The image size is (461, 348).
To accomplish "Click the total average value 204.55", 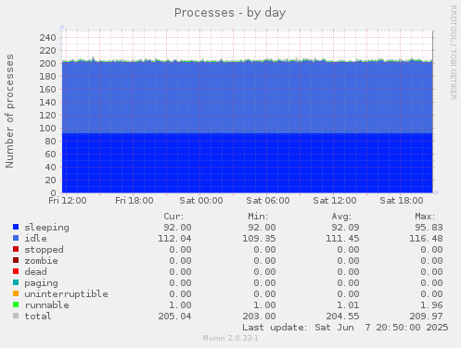I will click(342, 317).
